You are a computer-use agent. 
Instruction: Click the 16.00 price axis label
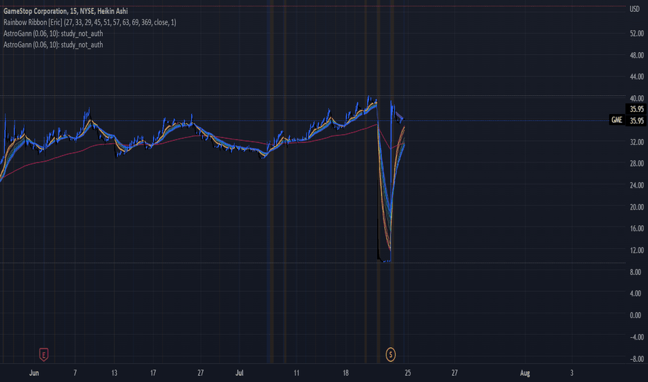pos(636,229)
